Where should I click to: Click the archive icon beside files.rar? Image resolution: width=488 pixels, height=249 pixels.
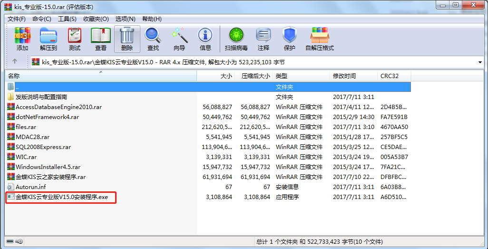pyautogui.click(x=10, y=127)
